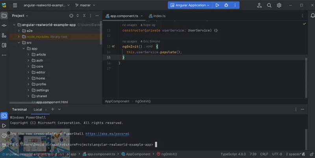
Task: Hide the Project panel
Action: 97,16
